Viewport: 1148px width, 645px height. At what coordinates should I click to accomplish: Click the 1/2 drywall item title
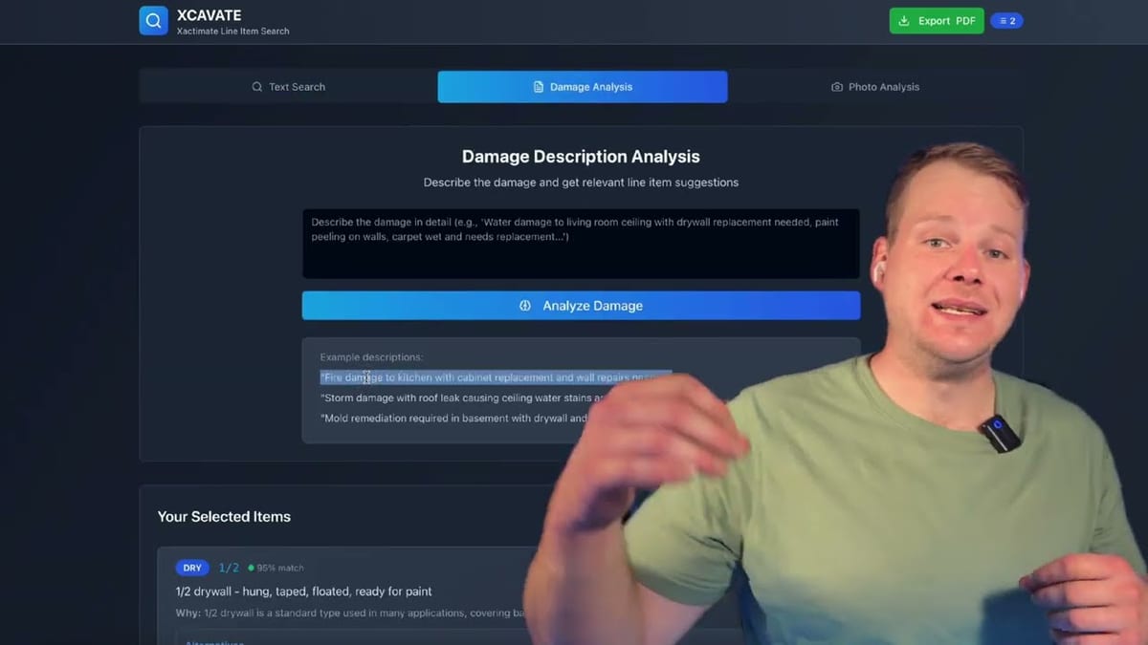(304, 591)
